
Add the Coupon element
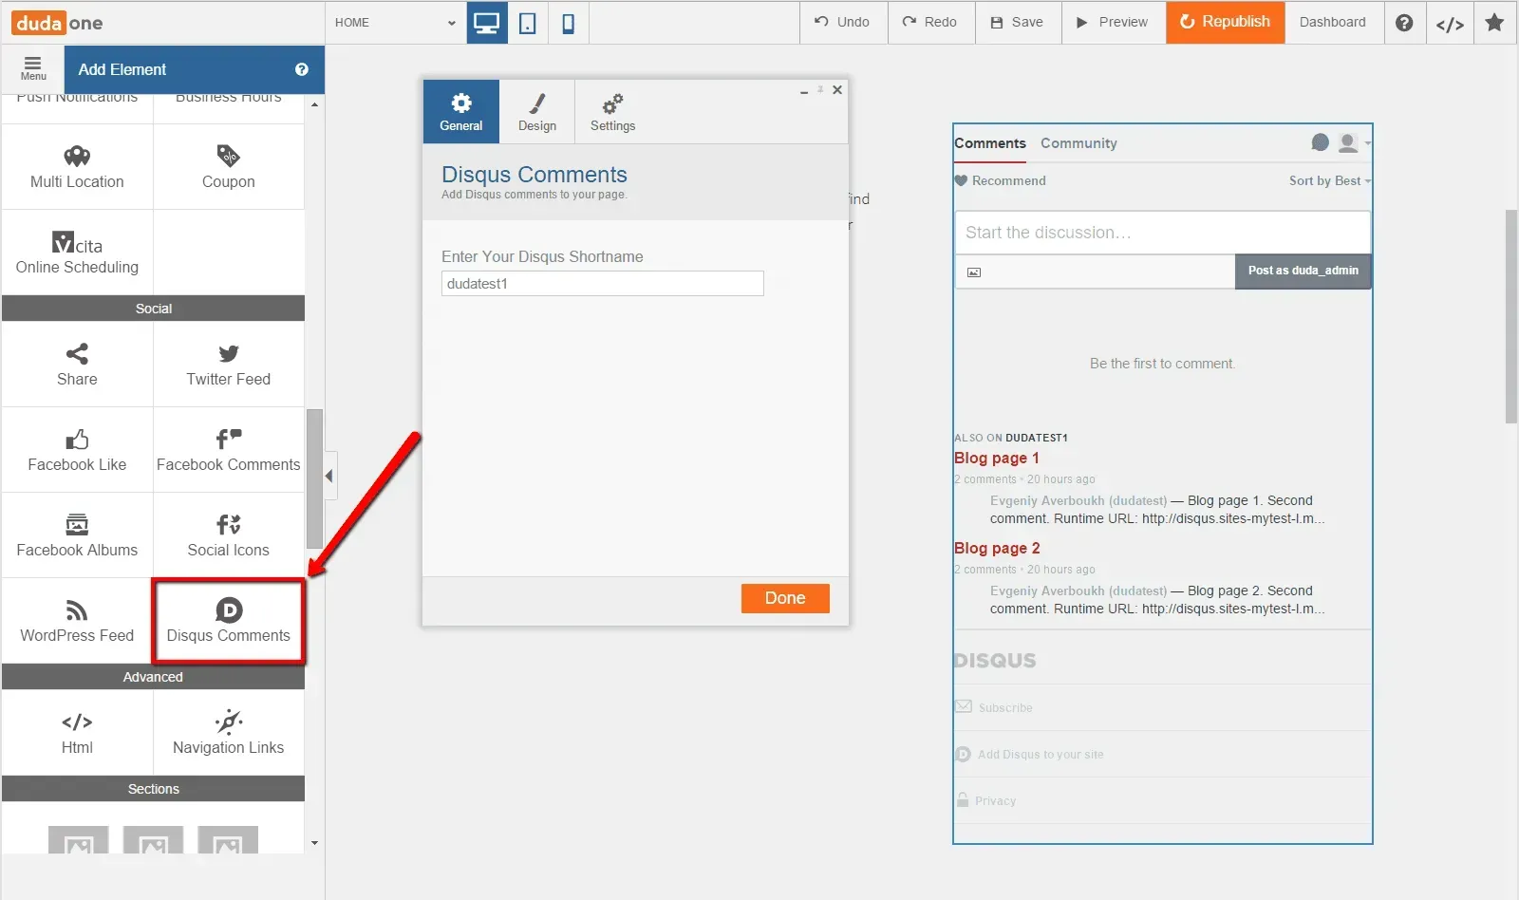coord(229,167)
